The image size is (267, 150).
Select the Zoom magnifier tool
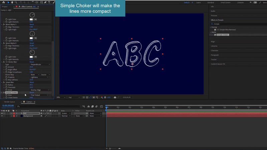16,2
